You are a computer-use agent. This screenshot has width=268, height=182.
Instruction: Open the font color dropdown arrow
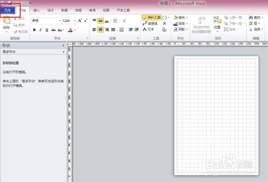tap(75, 30)
